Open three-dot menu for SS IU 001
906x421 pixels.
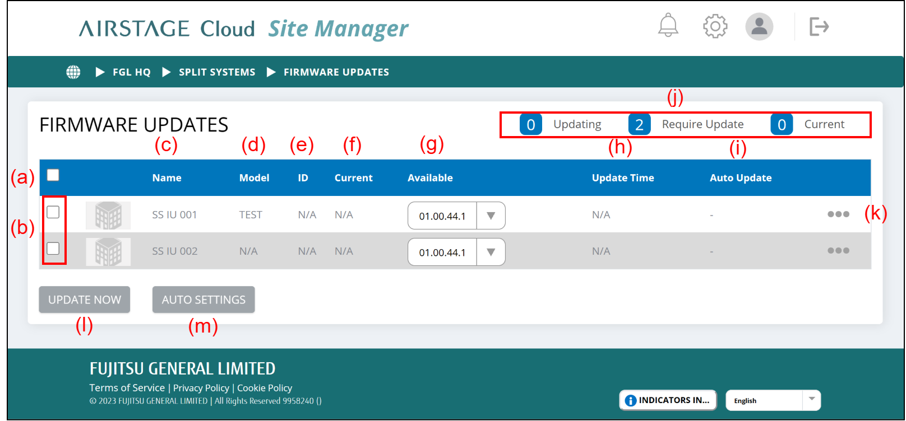point(838,214)
